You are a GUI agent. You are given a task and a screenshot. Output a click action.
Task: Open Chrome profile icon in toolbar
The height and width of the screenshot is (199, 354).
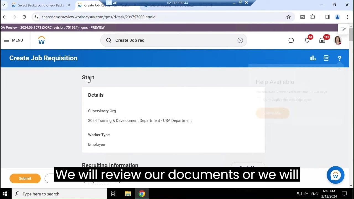337,17
